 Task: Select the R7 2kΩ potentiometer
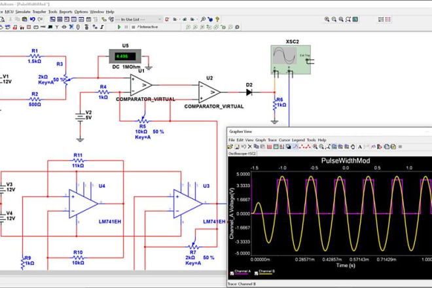point(193,246)
